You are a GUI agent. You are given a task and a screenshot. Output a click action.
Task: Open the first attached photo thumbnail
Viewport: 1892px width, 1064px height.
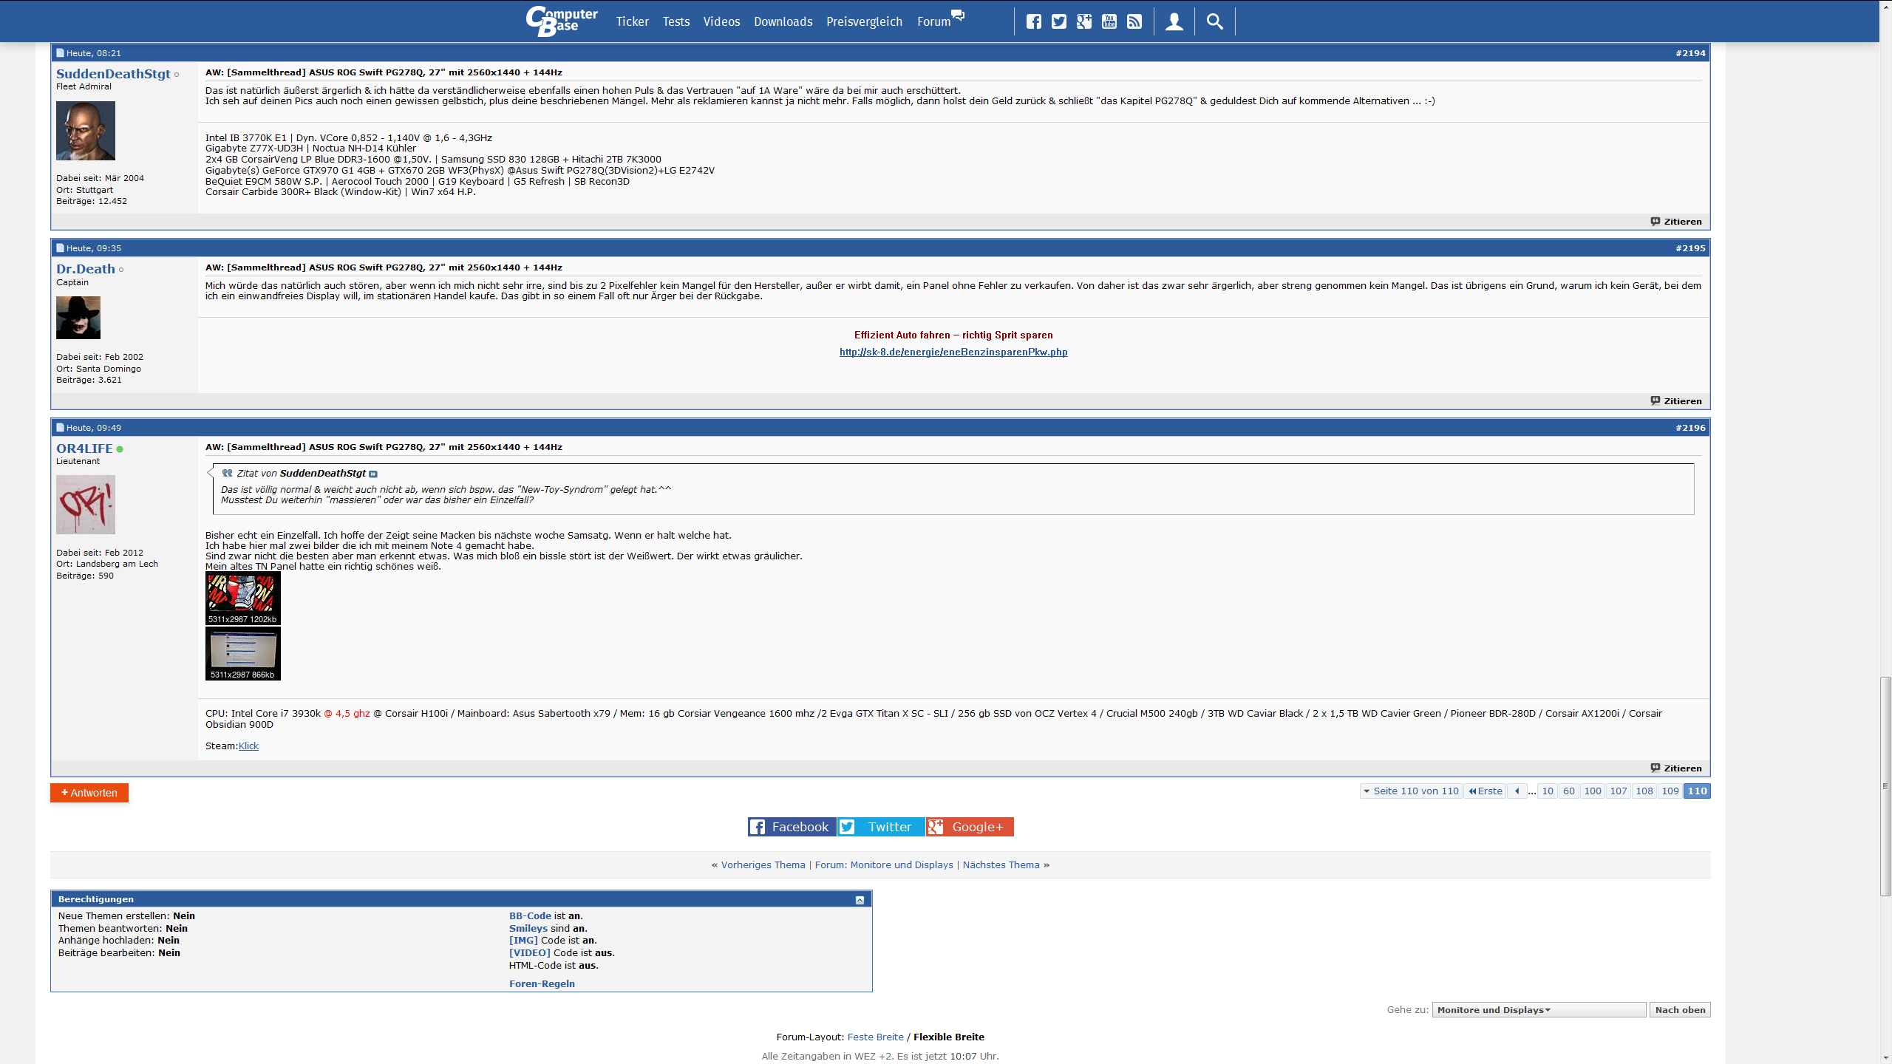click(242, 598)
